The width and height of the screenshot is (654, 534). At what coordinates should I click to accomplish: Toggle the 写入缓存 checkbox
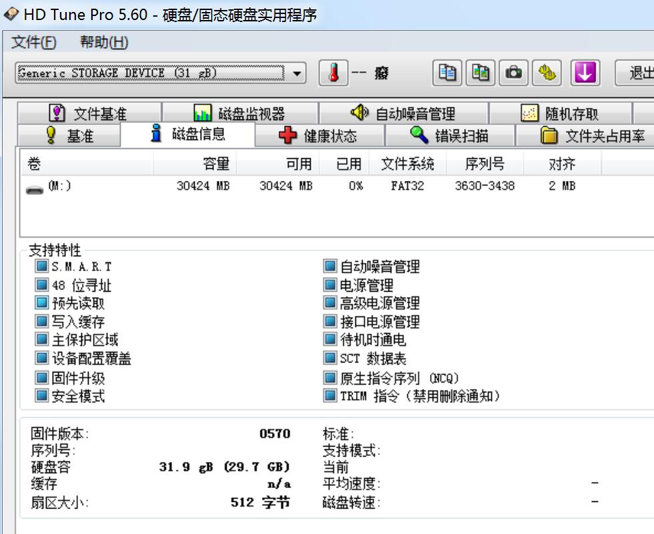(x=42, y=322)
